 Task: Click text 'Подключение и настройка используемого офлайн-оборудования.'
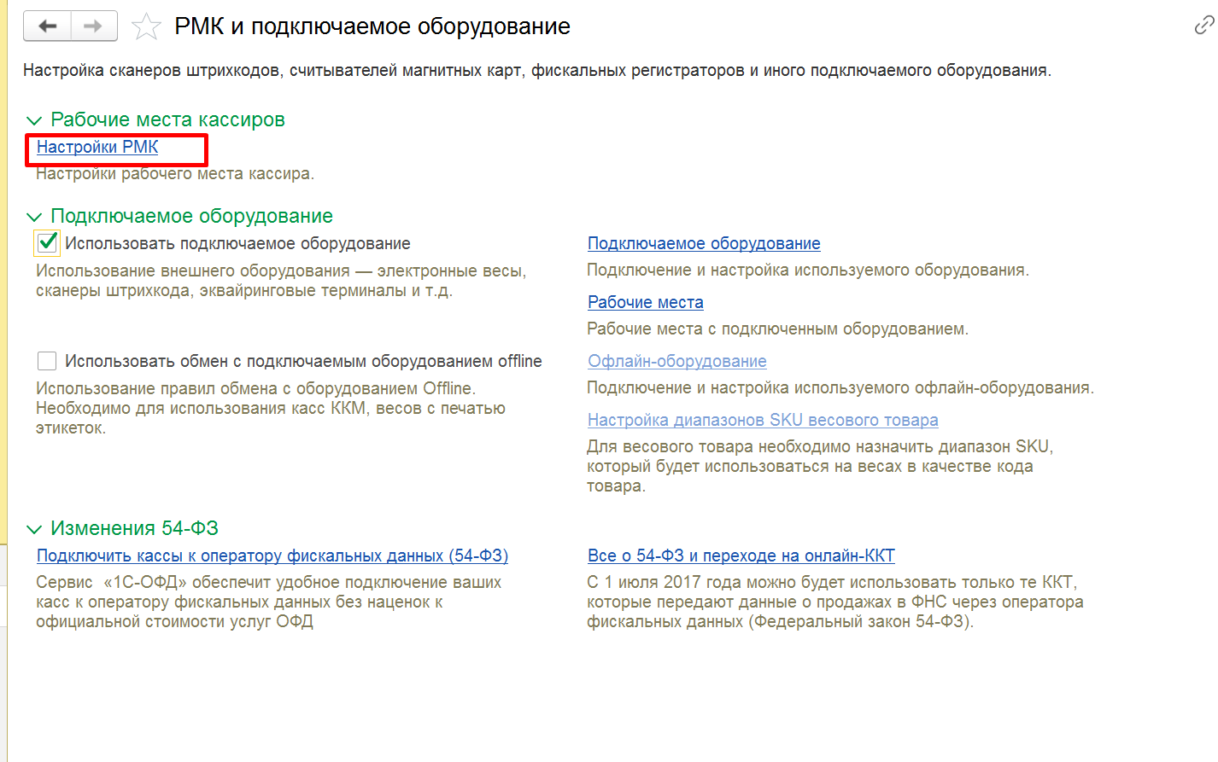pyautogui.click(x=840, y=387)
